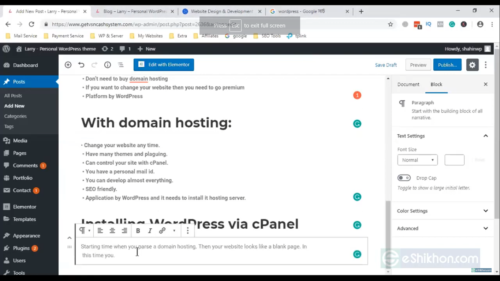Switch to the Document tab

point(408,84)
